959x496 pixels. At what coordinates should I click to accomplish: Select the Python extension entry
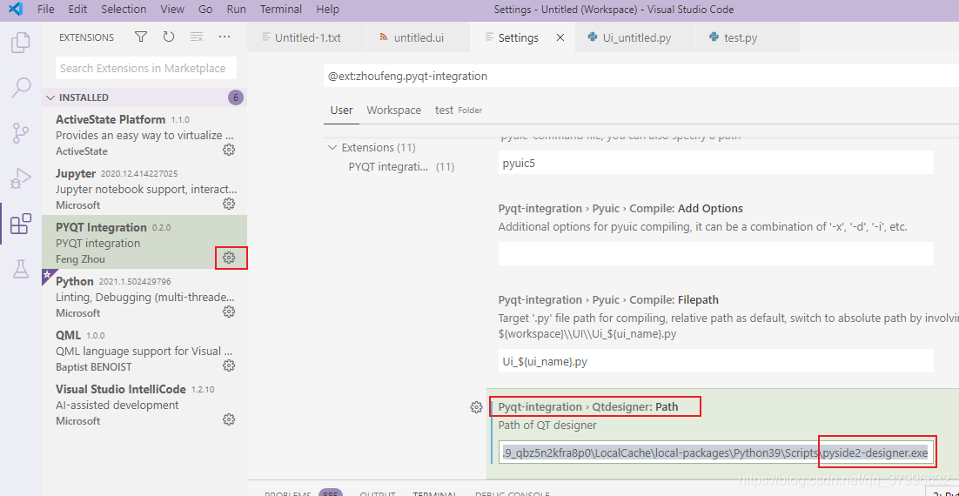[x=144, y=295]
